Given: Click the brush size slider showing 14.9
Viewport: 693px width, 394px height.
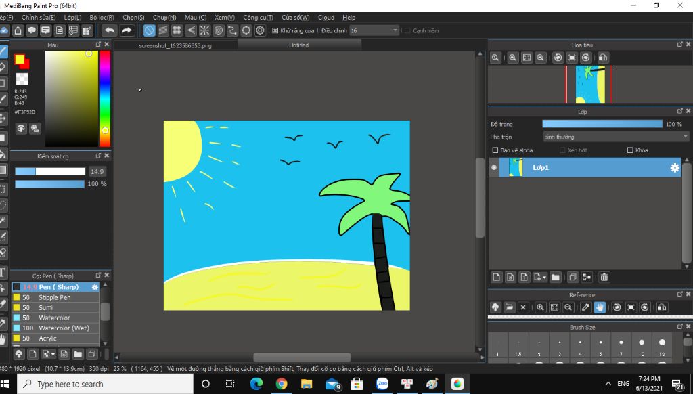Looking at the screenshot, I should 50,171.
